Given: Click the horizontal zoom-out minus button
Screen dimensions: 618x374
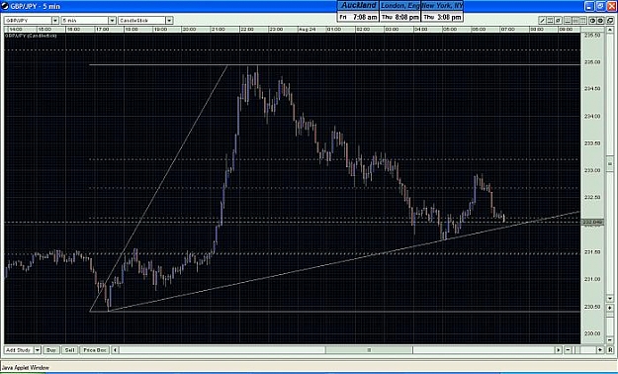Looking at the screenshot, I should (568, 350).
